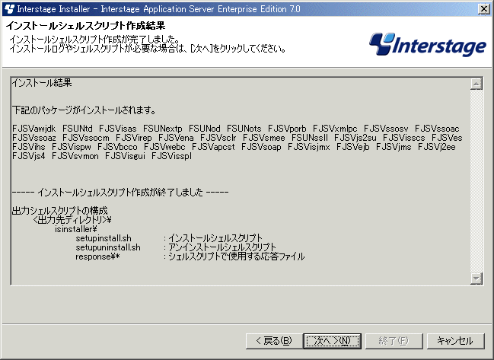This screenshot has height=360, width=494.
Task: Click the package name FJSVisjmx
Action: pyautogui.click(x=309, y=147)
